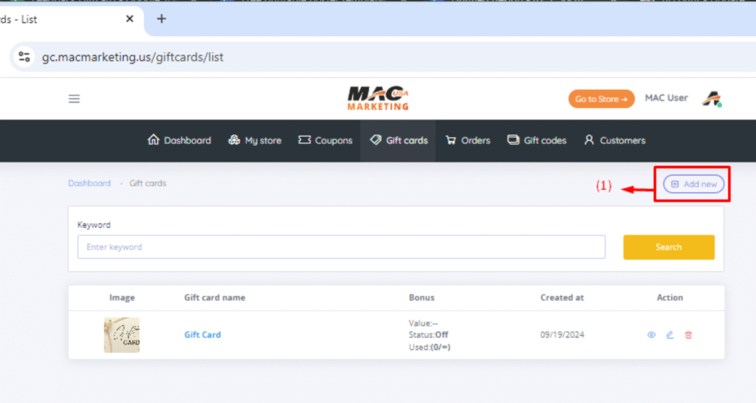This screenshot has width=756, height=403.
Task: Go to My store section
Action: (x=255, y=140)
